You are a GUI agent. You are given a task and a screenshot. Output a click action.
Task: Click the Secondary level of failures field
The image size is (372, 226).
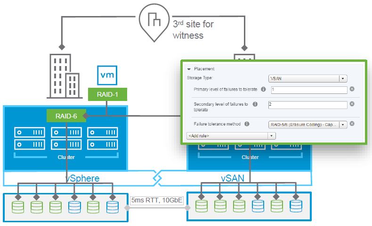[307, 105]
